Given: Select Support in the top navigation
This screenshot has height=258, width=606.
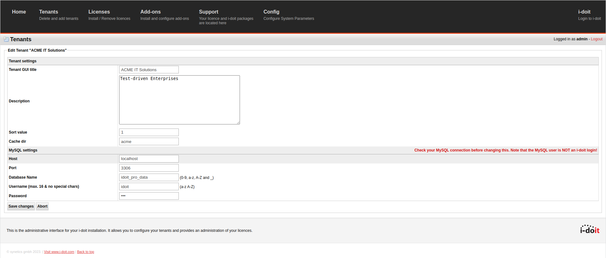Looking at the screenshot, I should tap(208, 12).
